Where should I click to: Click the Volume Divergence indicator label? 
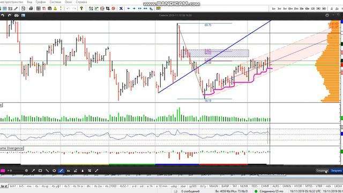11,148
